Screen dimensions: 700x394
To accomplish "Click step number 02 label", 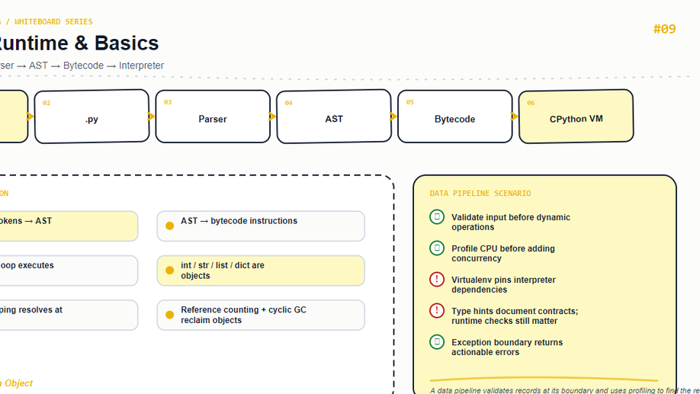I will pyautogui.click(x=47, y=103).
